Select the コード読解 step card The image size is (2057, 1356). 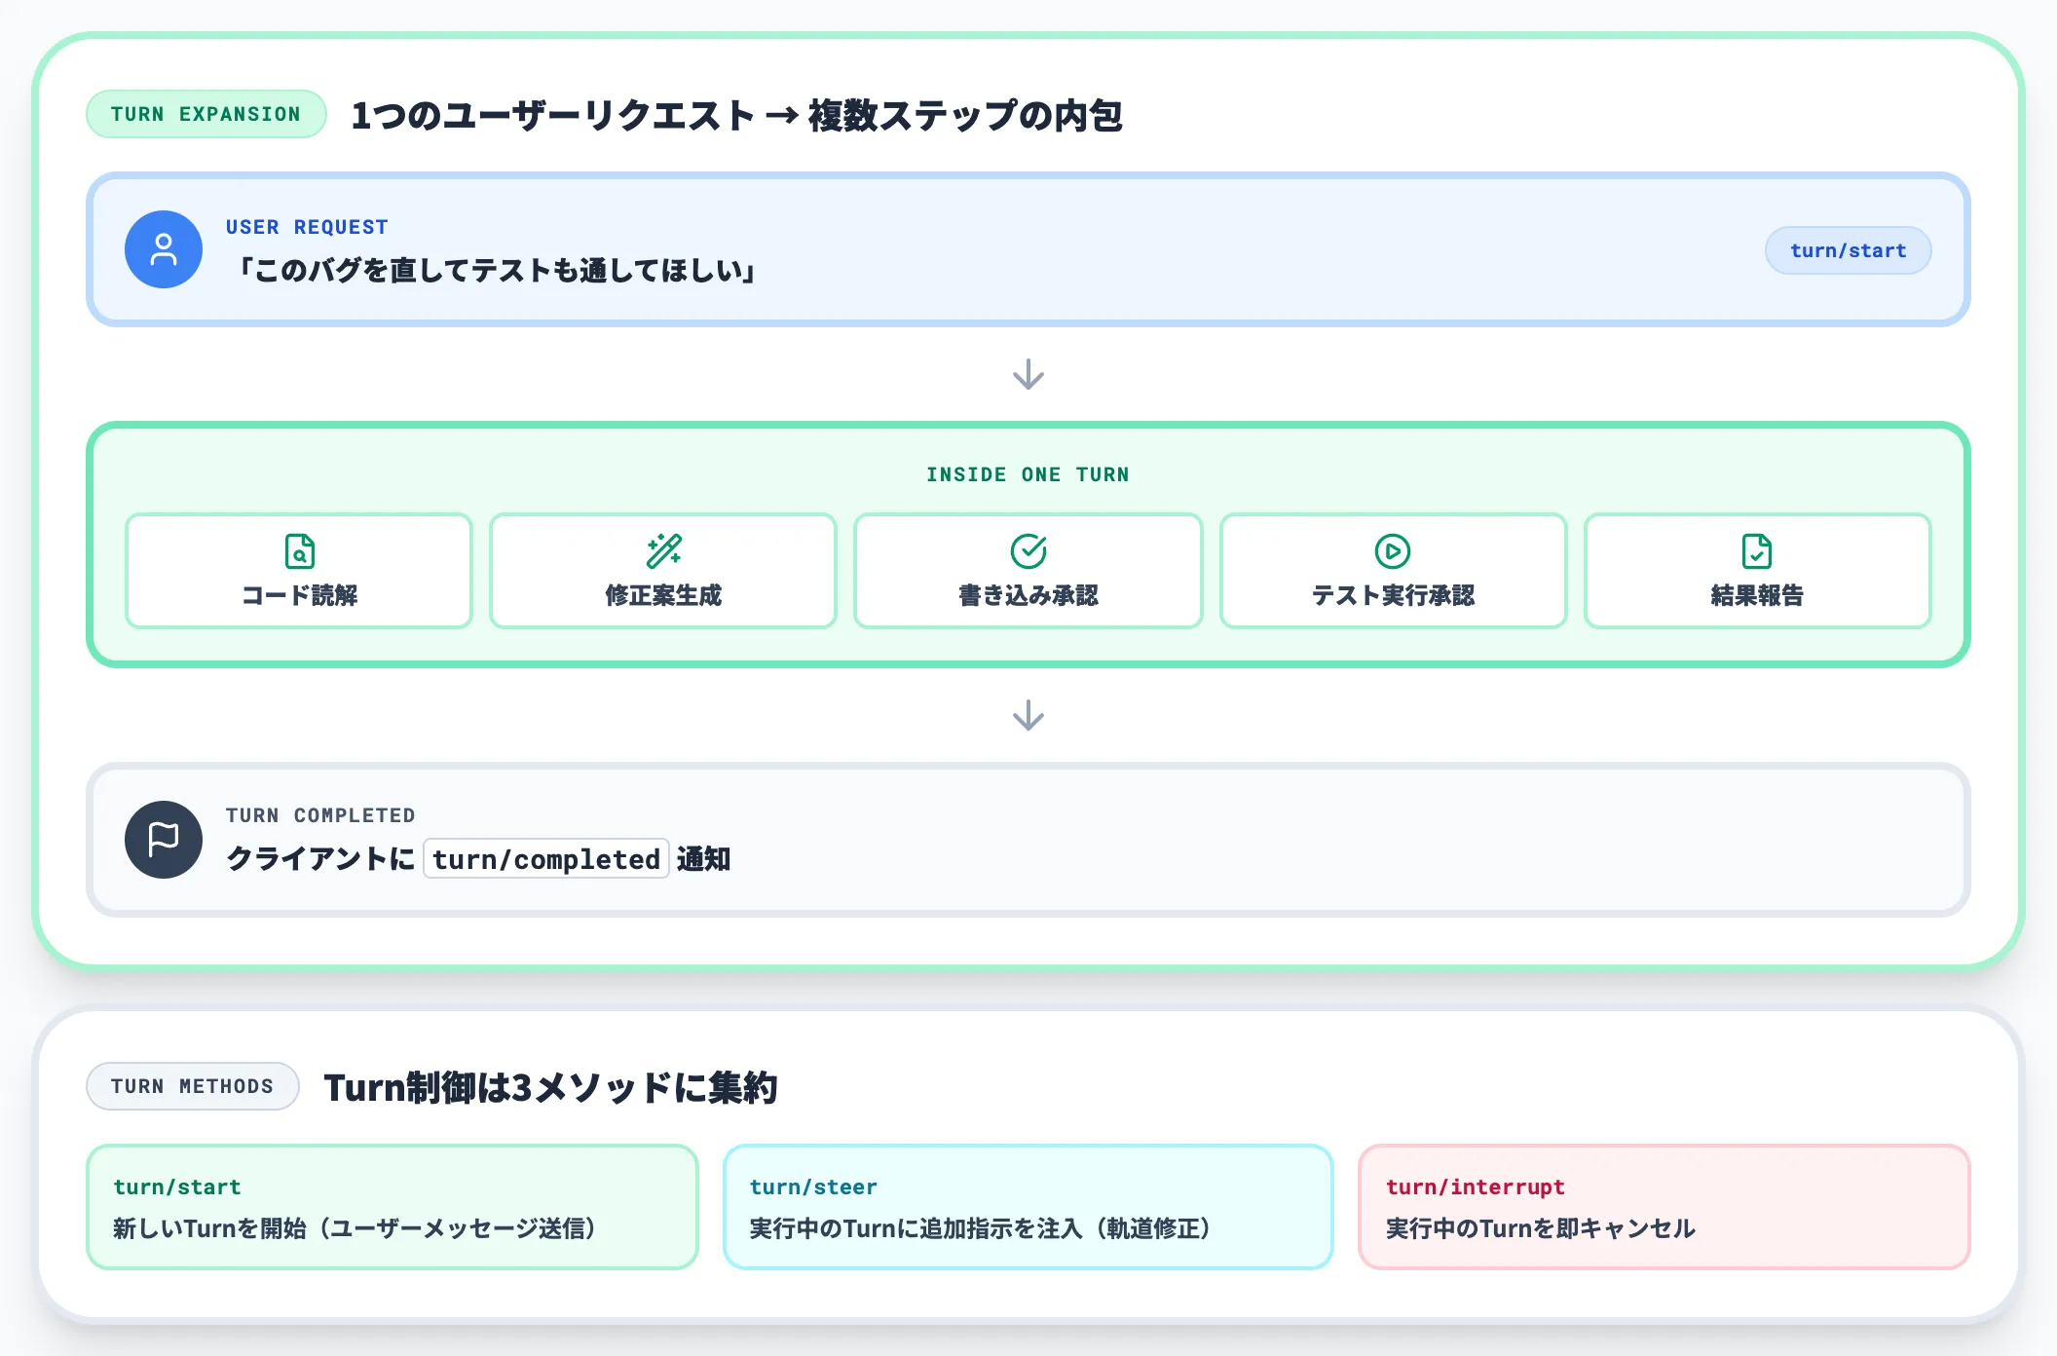click(299, 571)
